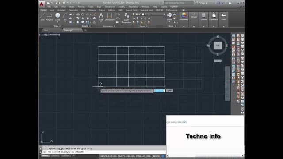283x159 pixels.
Task: Open the View panel button
Action: click(223, 17)
